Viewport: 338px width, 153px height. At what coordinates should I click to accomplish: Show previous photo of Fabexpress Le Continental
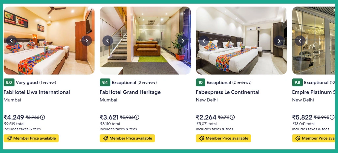[x=204, y=41]
